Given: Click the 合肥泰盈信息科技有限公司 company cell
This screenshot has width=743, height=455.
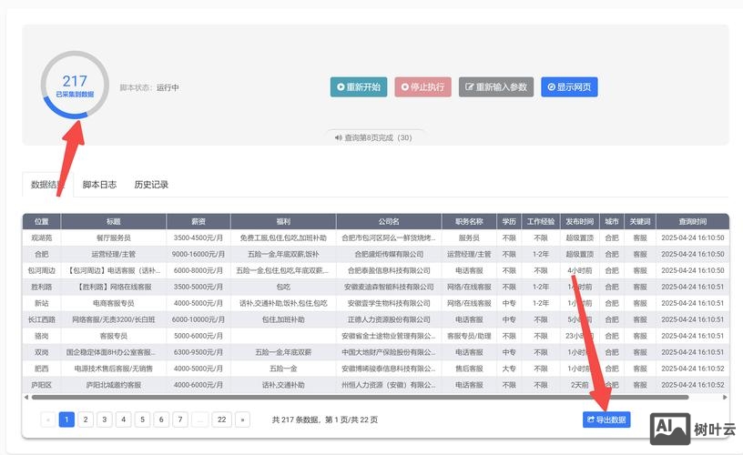Looking at the screenshot, I should 389,271.
